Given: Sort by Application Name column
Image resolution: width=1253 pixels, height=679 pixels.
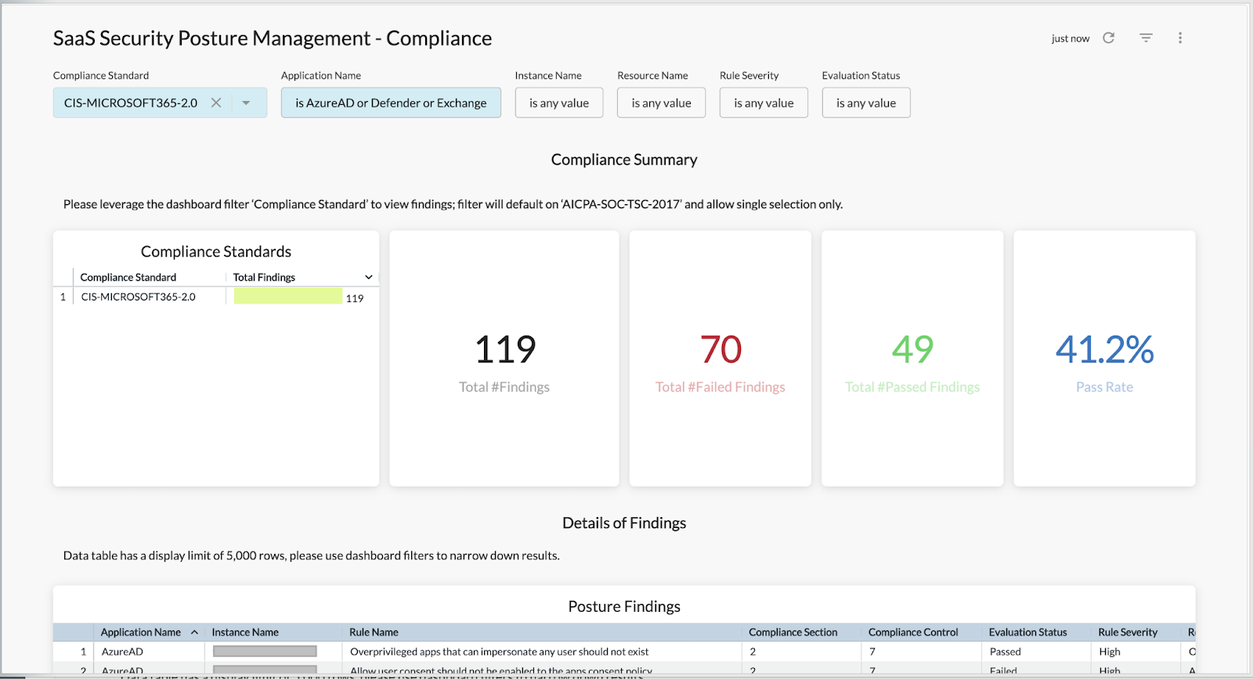Looking at the screenshot, I should [141, 632].
